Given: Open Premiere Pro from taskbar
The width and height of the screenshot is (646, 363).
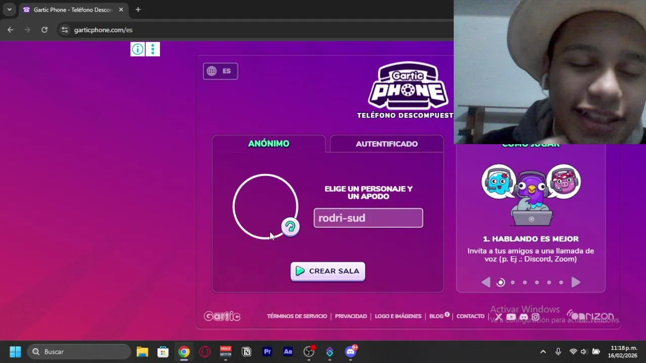Looking at the screenshot, I should (267, 351).
